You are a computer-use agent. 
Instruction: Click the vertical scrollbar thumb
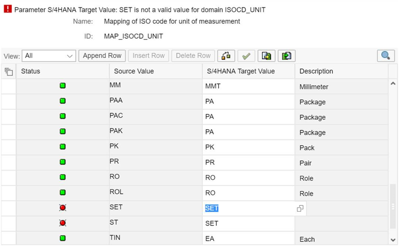[393, 206]
